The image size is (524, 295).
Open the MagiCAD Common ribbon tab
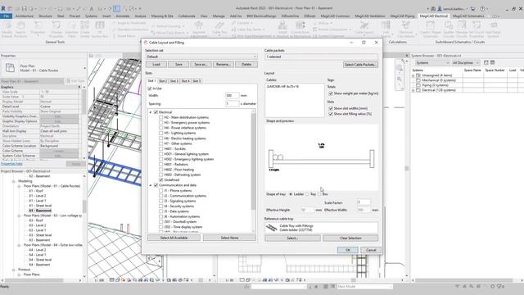click(335, 16)
